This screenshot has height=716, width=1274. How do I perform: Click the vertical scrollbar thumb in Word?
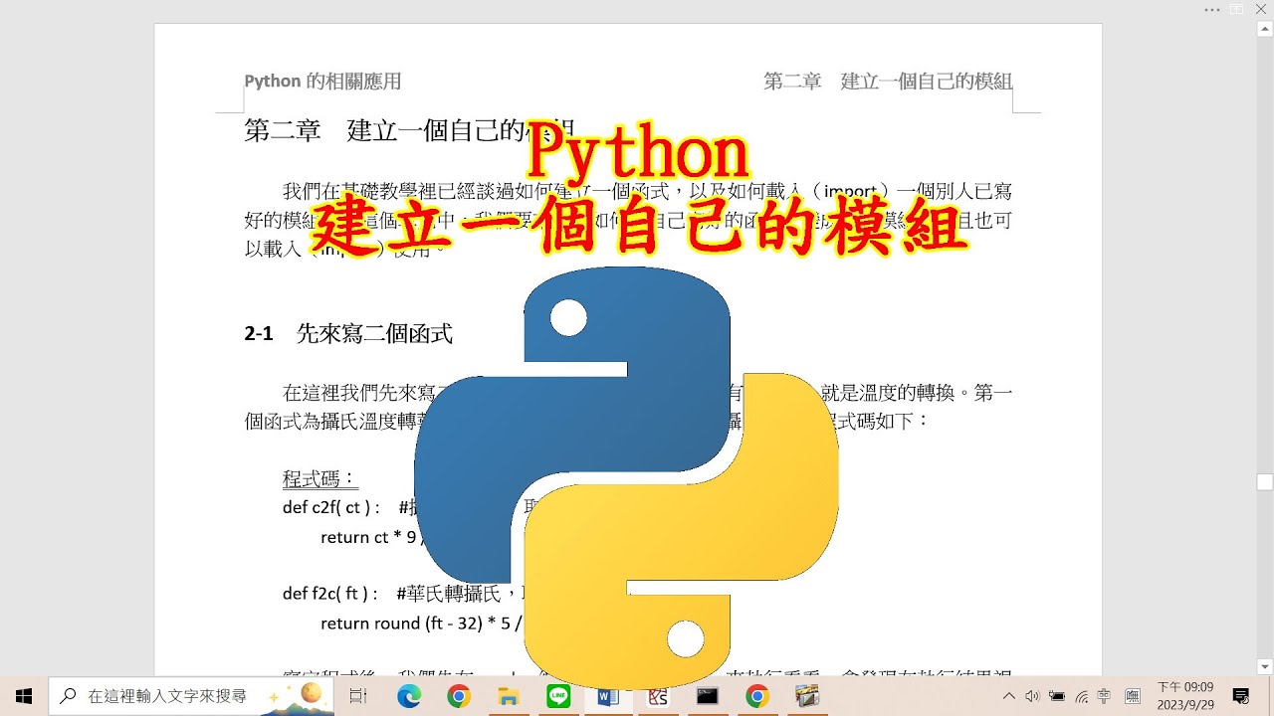tap(1265, 482)
